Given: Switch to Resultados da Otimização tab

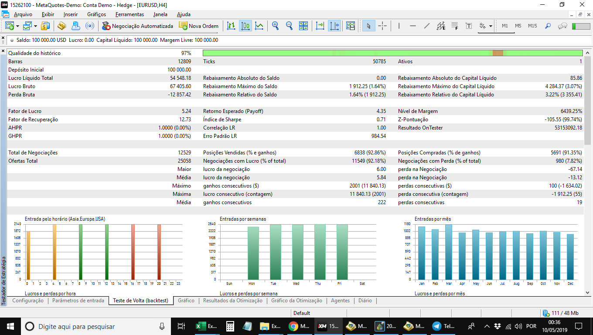Looking at the screenshot, I should (233, 301).
